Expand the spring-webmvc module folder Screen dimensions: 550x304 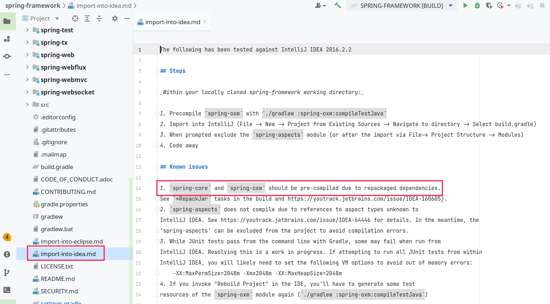point(27,80)
